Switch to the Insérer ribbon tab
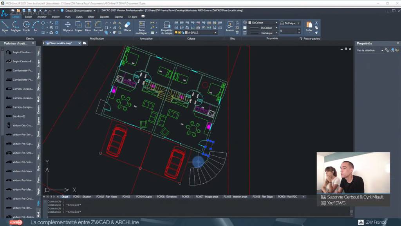Viewport: 401px width, 226px height. click(56, 16)
